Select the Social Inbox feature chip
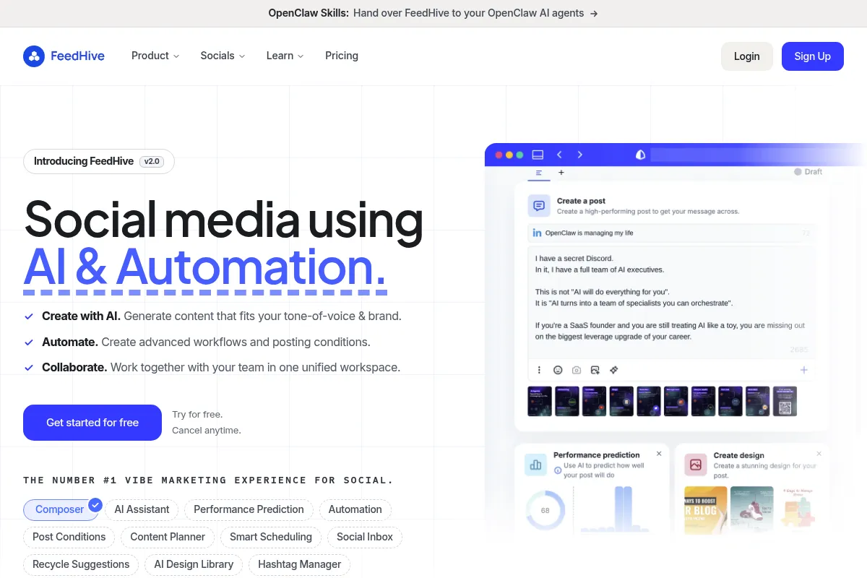This screenshot has height=578, width=867. tap(365, 537)
